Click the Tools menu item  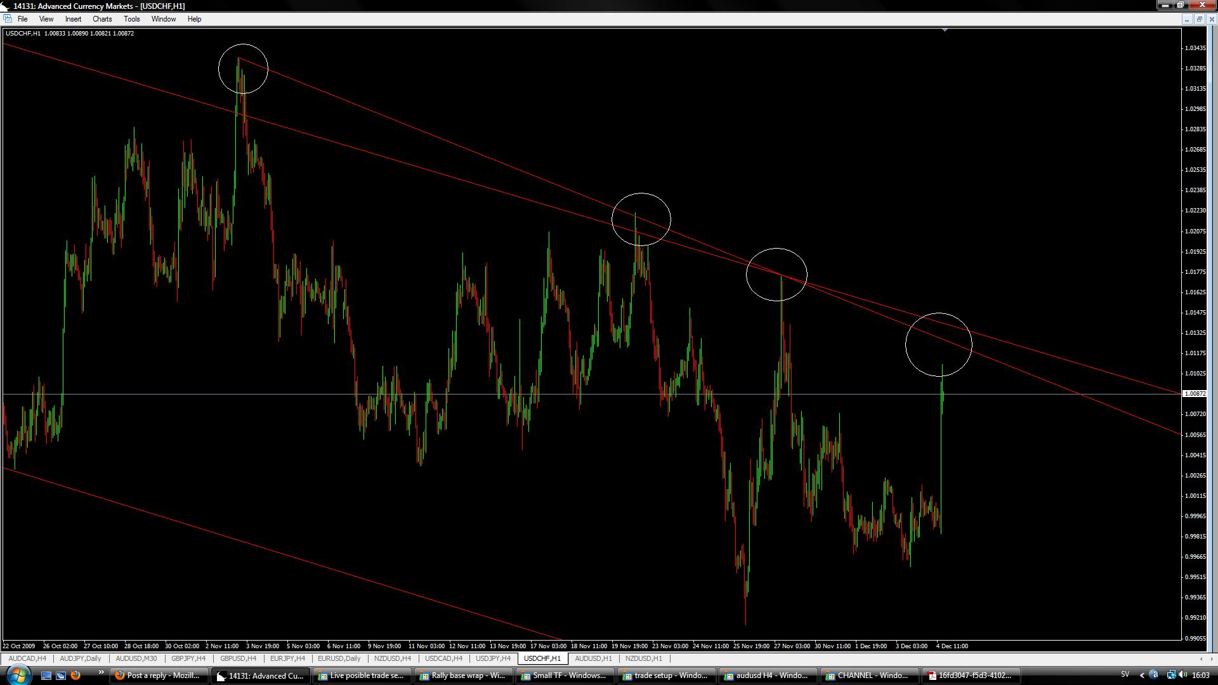pyautogui.click(x=131, y=19)
